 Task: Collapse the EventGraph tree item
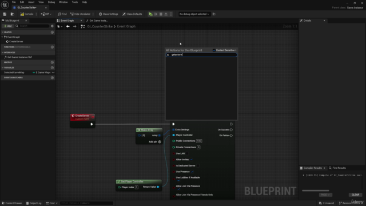(2, 37)
